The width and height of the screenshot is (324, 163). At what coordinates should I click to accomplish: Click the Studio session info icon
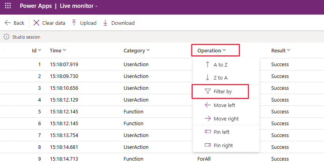[x=6, y=37]
